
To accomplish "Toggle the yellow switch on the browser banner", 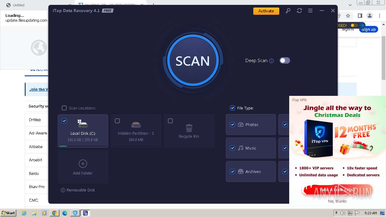I will coord(354,25).
